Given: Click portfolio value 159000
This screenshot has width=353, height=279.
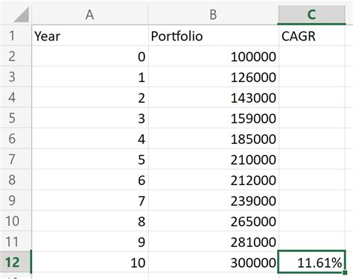Looking at the screenshot, I should [x=214, y=118].
